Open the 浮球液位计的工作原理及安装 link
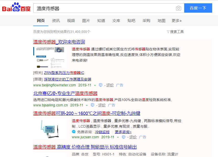 pos(68,80)
